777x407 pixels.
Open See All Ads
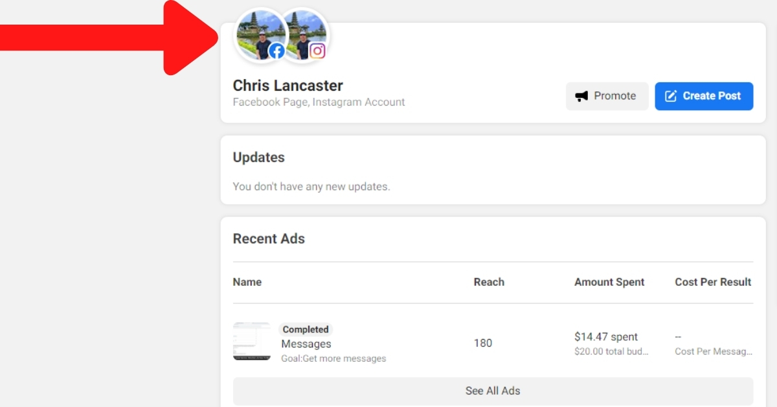point(493,391)
